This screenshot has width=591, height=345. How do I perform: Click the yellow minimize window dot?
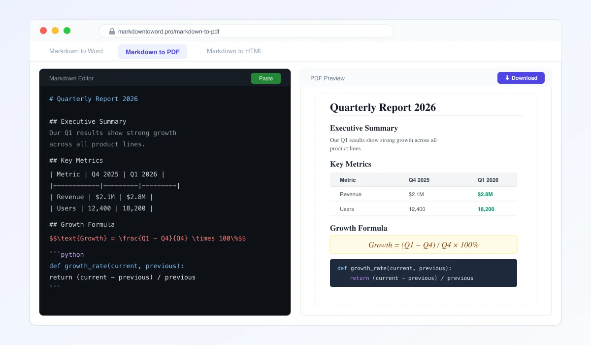coord(55,31)
